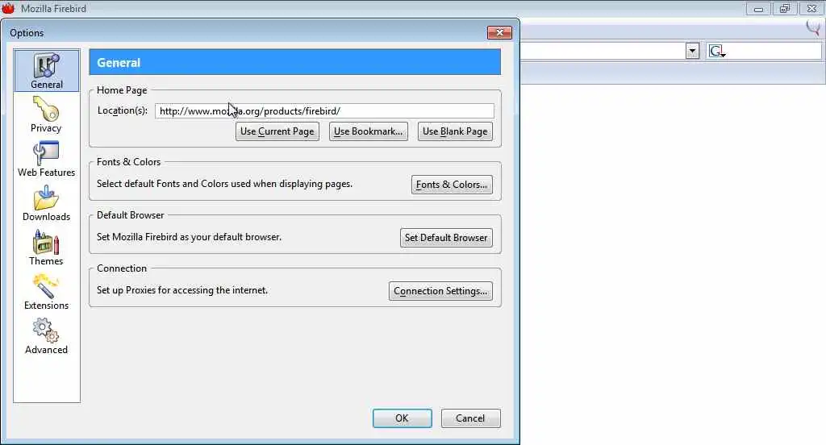Screen dimensions: 826x445
Task: Click the Connection group label
Action: (x=122, y=268)
